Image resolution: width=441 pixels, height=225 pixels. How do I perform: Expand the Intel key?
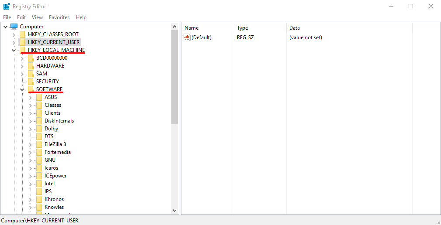click(x=30, y=184)
